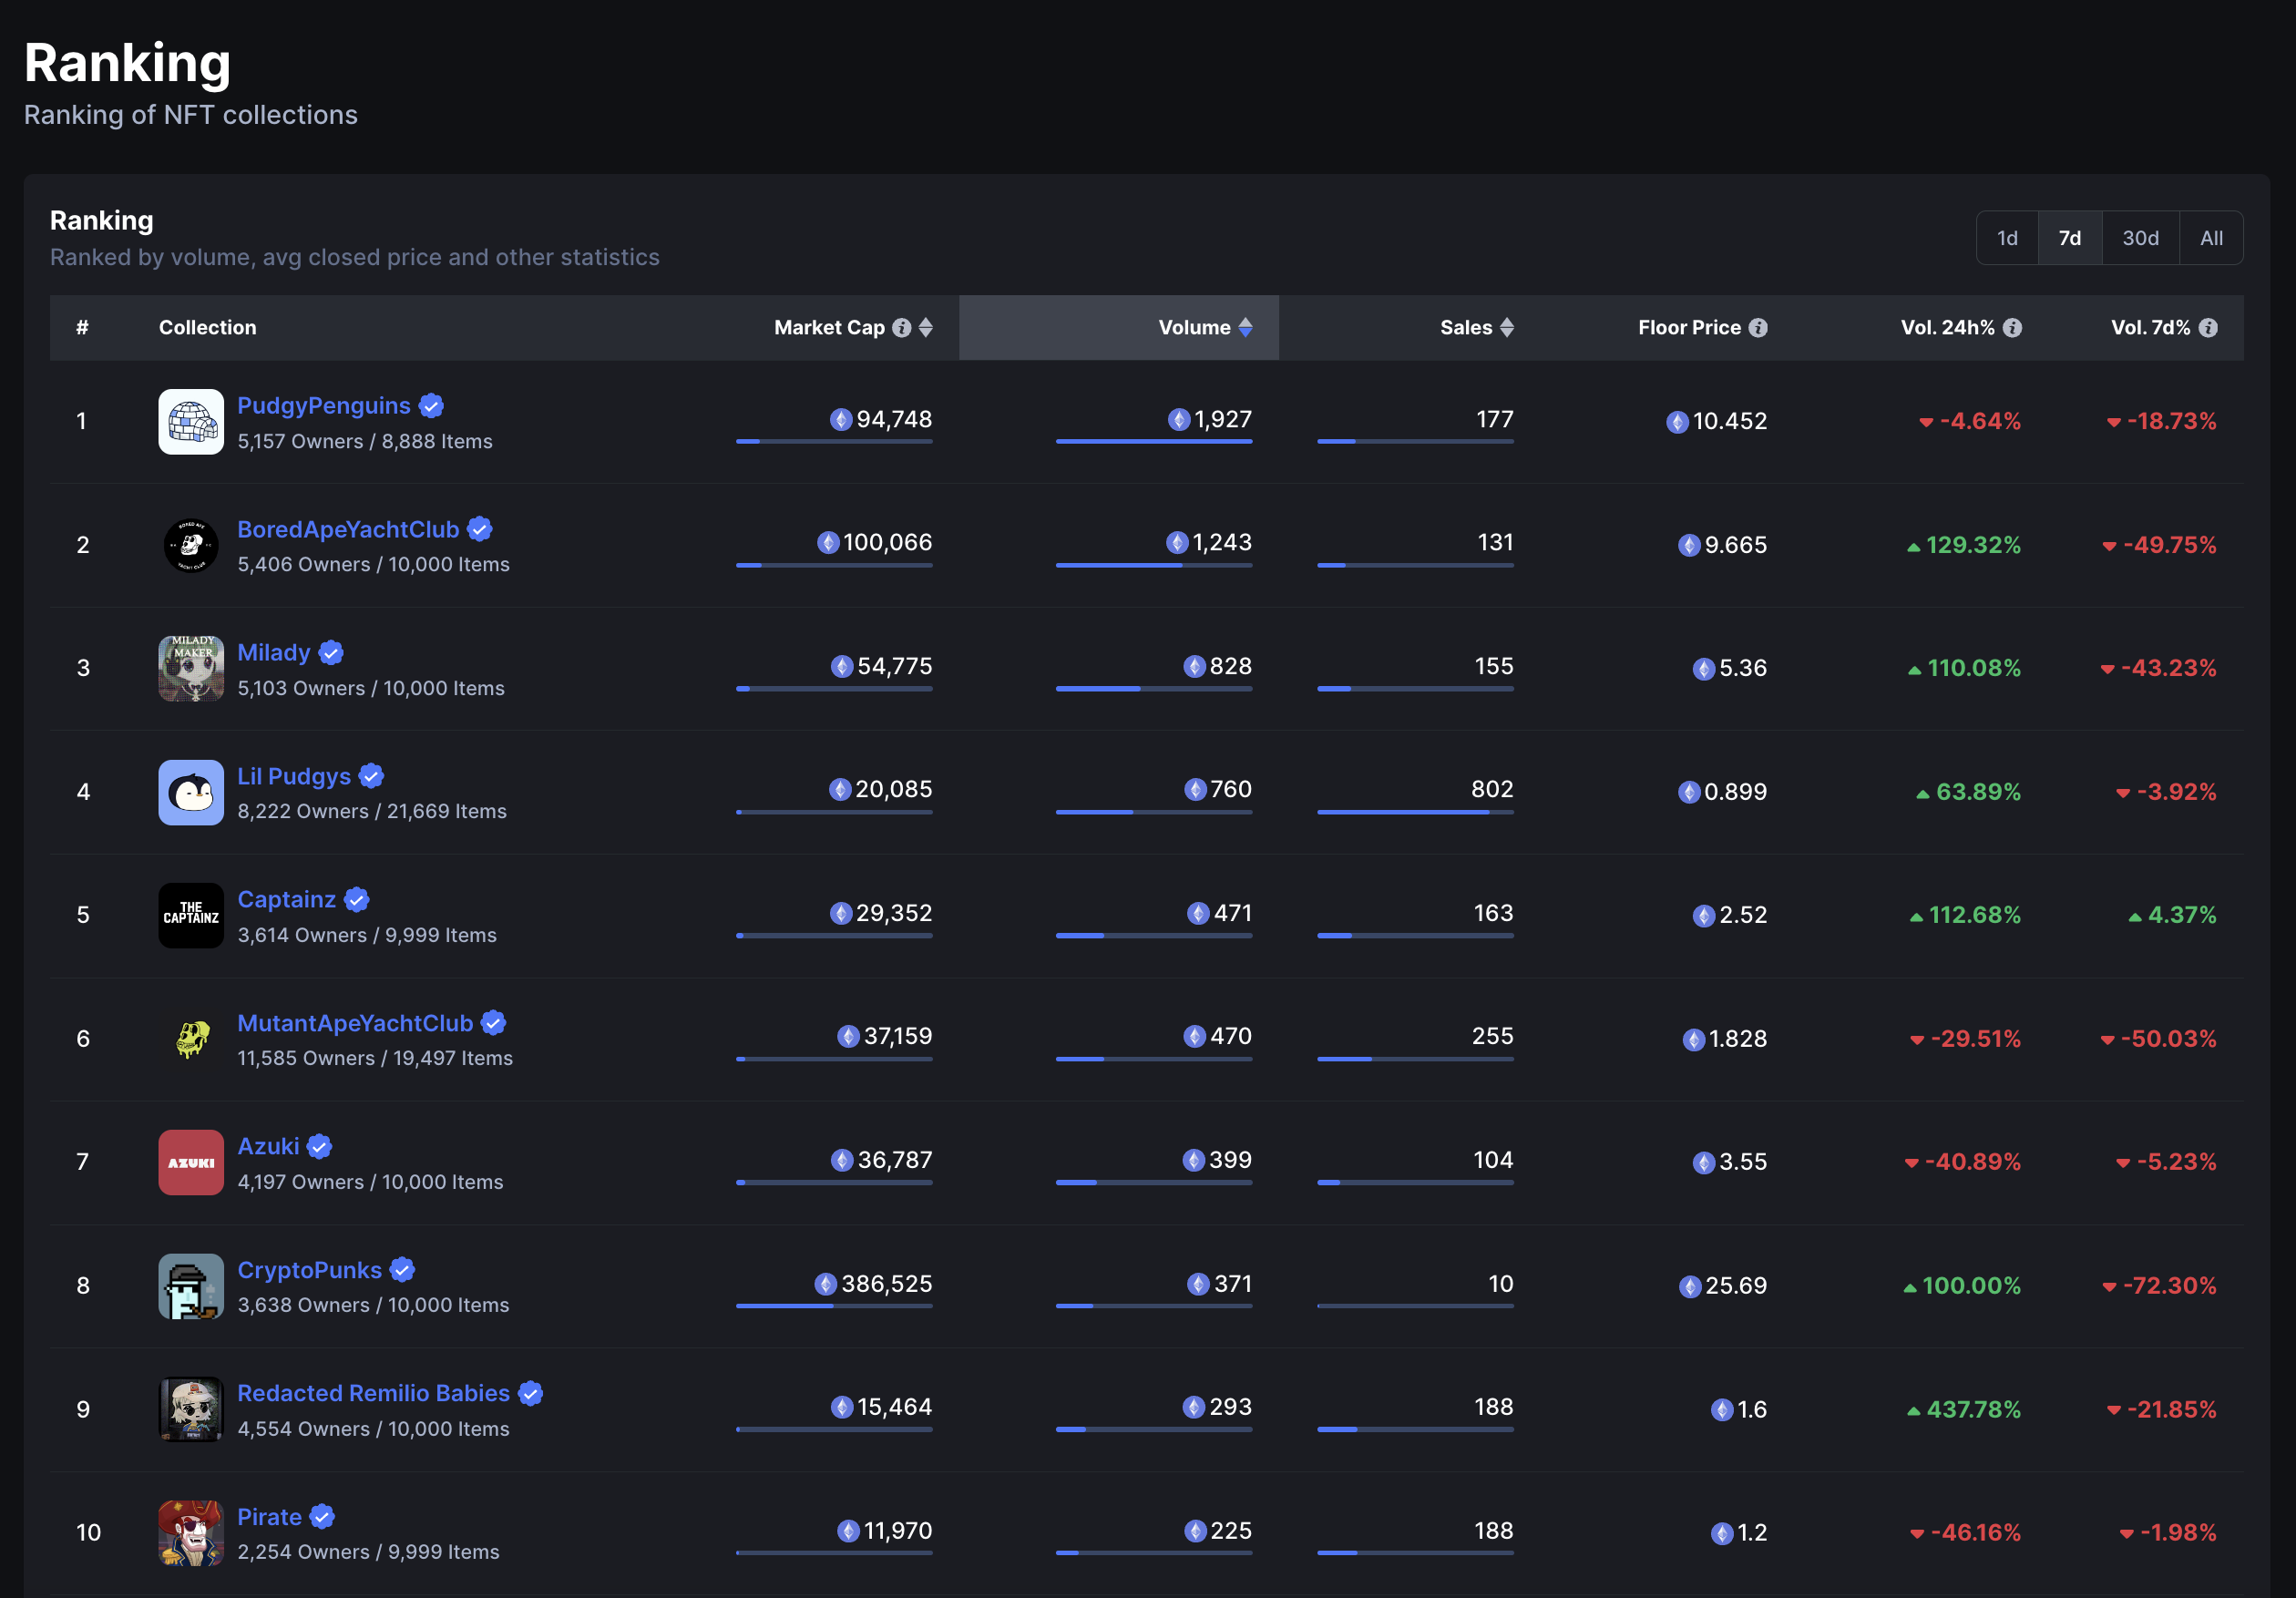Screen dimensions: 2296x1598
Task: Open the PudgyPenguins collection link
Action: [x=324, y=406]
